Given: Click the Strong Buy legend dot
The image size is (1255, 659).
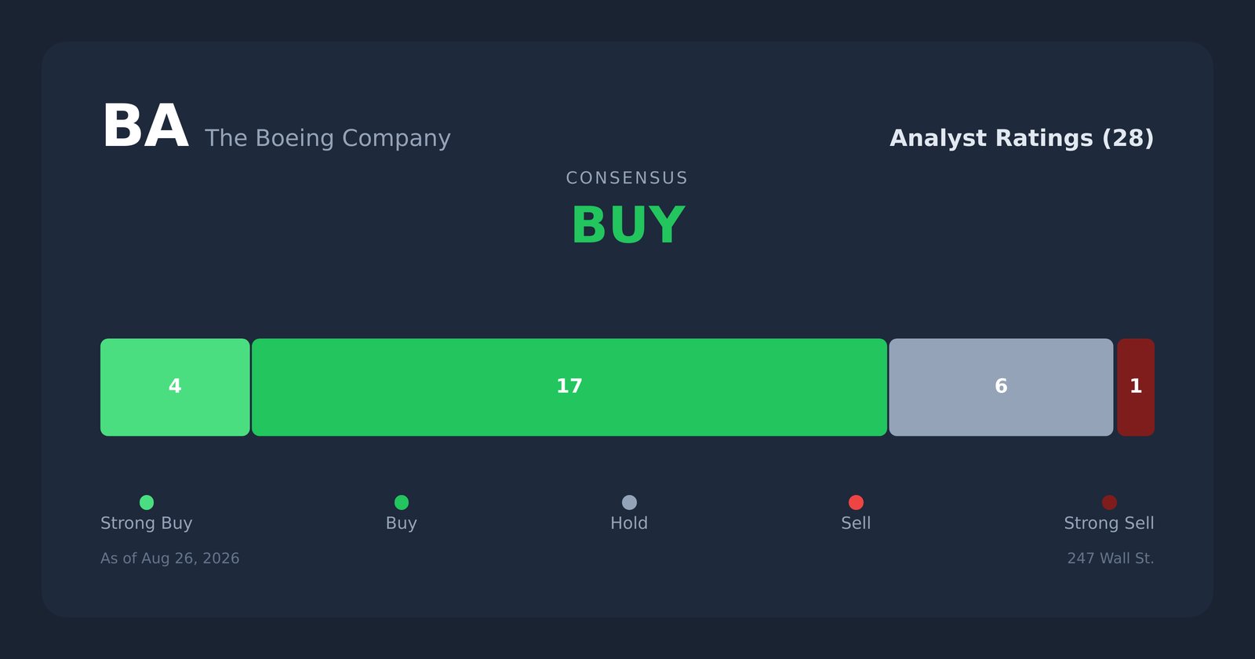Looking at the screenshot, I should pos(147,502).
